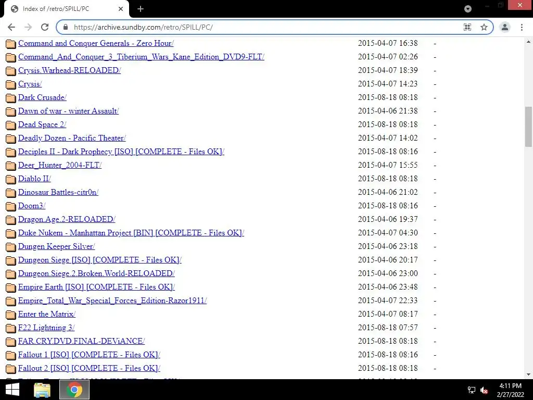Click the muted volume tray icon
This screenshot has width=533, height=400.
(x=484, y=390)
